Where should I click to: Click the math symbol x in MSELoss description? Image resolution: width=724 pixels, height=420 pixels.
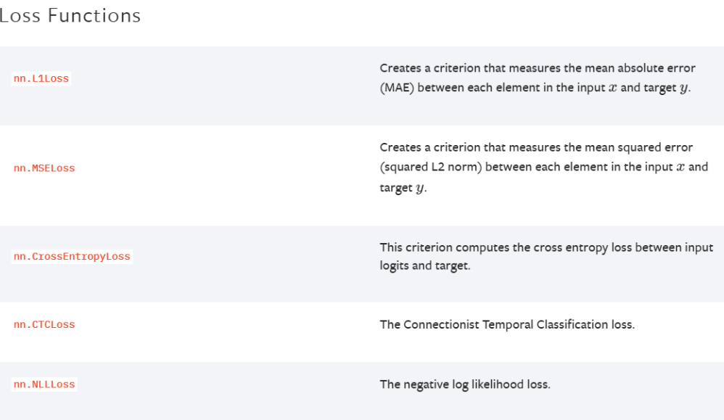pos(680,167)
